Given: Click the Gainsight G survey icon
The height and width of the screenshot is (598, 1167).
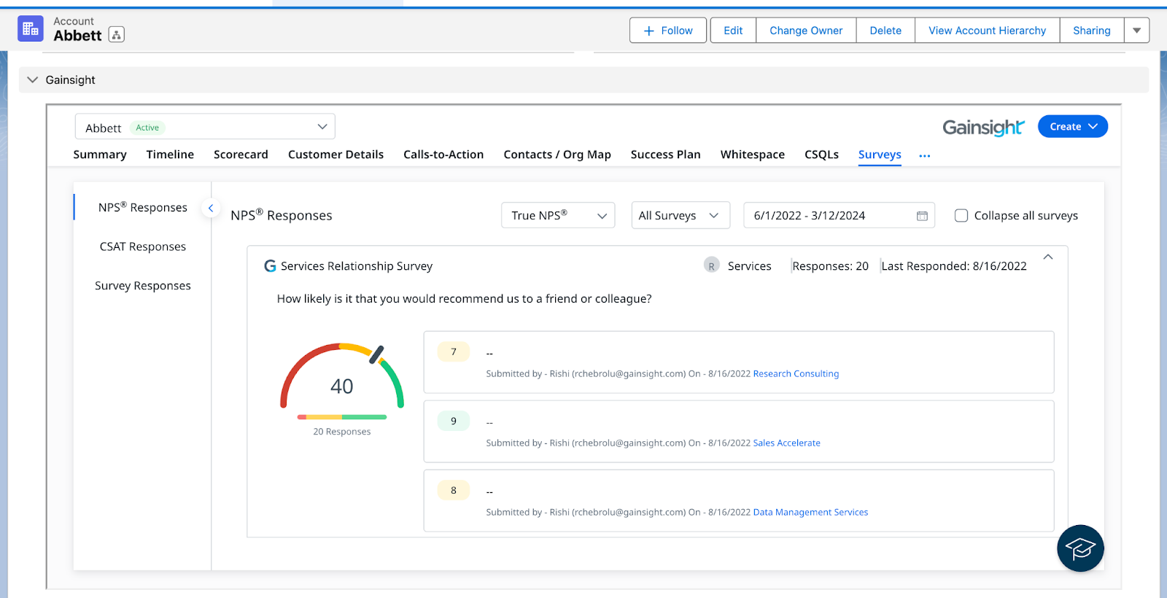Looking at the screenshot, I should click(x=270, y=266).
